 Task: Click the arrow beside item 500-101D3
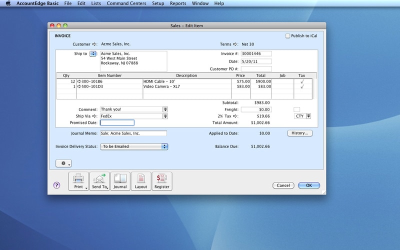[79, 86]
